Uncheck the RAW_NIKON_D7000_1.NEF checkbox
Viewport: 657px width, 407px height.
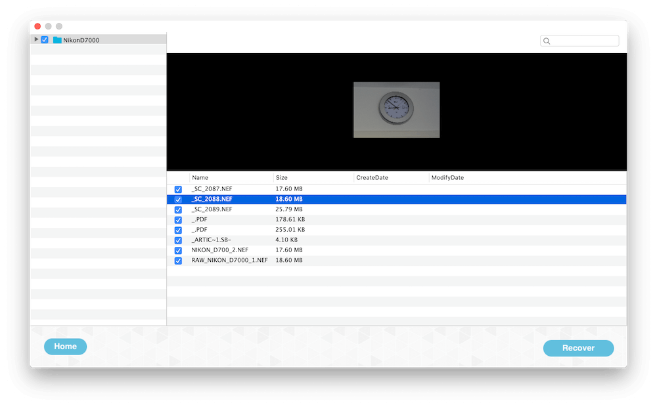click(178, 261)
